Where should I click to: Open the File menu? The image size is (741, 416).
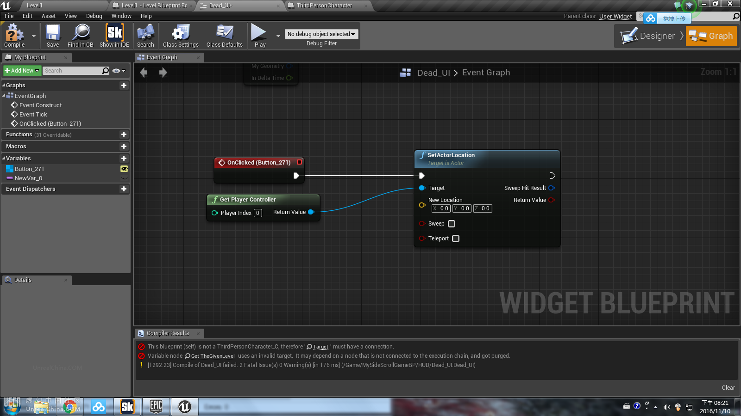pos(9,16)
